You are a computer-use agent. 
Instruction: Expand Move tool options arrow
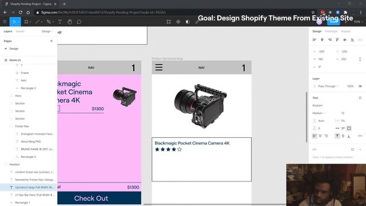tap(19, 22)
